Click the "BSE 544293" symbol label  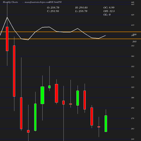coord(55,2)
